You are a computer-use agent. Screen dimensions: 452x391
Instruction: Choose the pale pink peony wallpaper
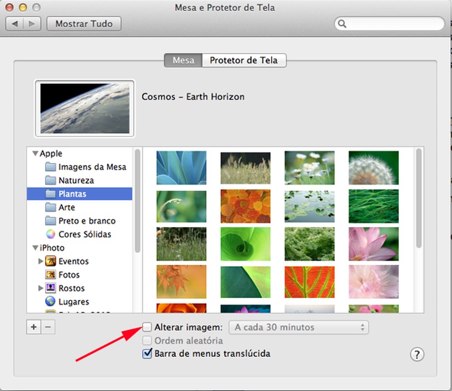[373, 282]
